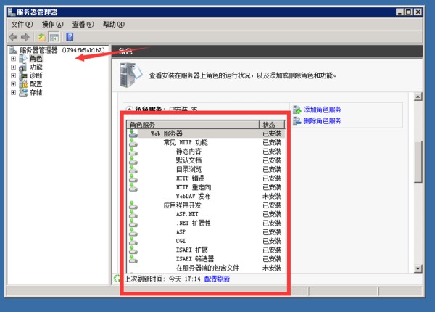This screenshot has width=435, height=312.
Task: Click the scrollbar down arrow
Action: tap(418, 268)
